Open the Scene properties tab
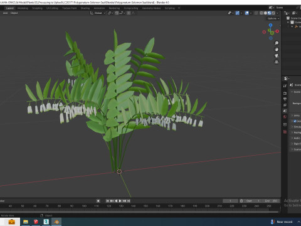This screenshot has width=301, height=226. tap(285, 111)
